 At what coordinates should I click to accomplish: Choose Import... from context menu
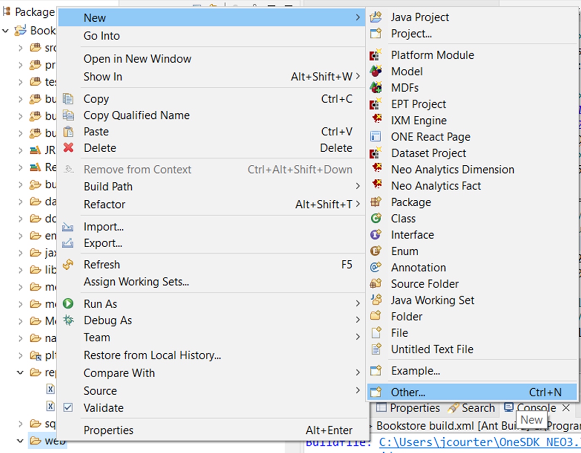point(211,226)
